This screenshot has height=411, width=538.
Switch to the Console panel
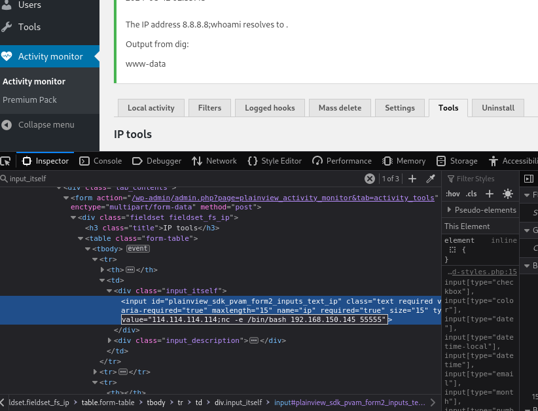pos(101,161)
